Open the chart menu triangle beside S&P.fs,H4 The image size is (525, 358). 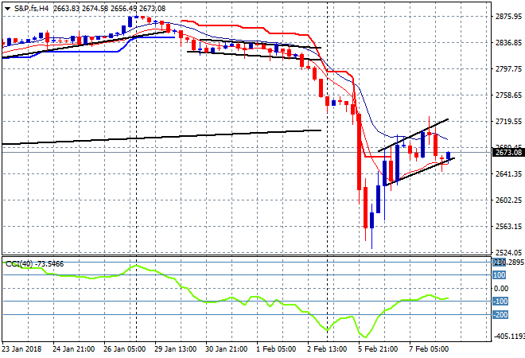coord(7,9)
